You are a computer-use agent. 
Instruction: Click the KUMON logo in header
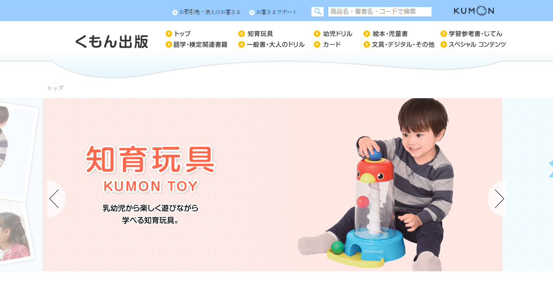[x=474, y=11]
